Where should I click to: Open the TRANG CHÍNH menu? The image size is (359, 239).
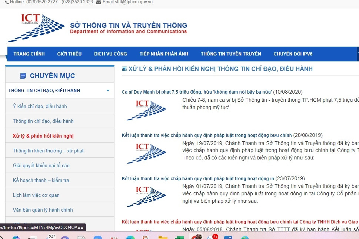(29, 54)
